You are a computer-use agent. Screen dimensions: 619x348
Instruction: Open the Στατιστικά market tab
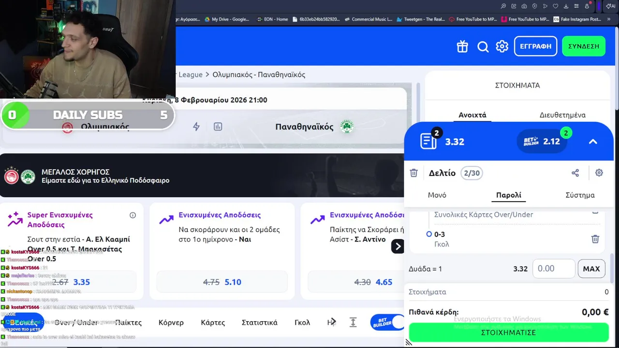(x=260, y=322)
